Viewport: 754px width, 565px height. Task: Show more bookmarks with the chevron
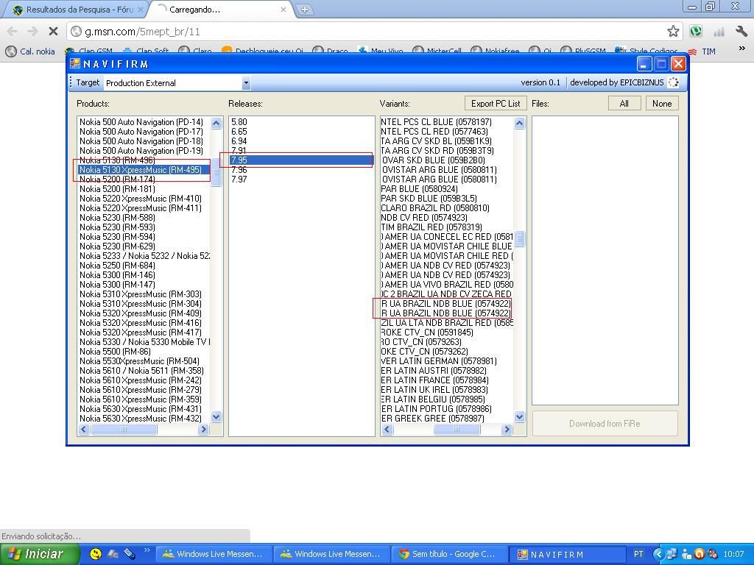(741, 49)
